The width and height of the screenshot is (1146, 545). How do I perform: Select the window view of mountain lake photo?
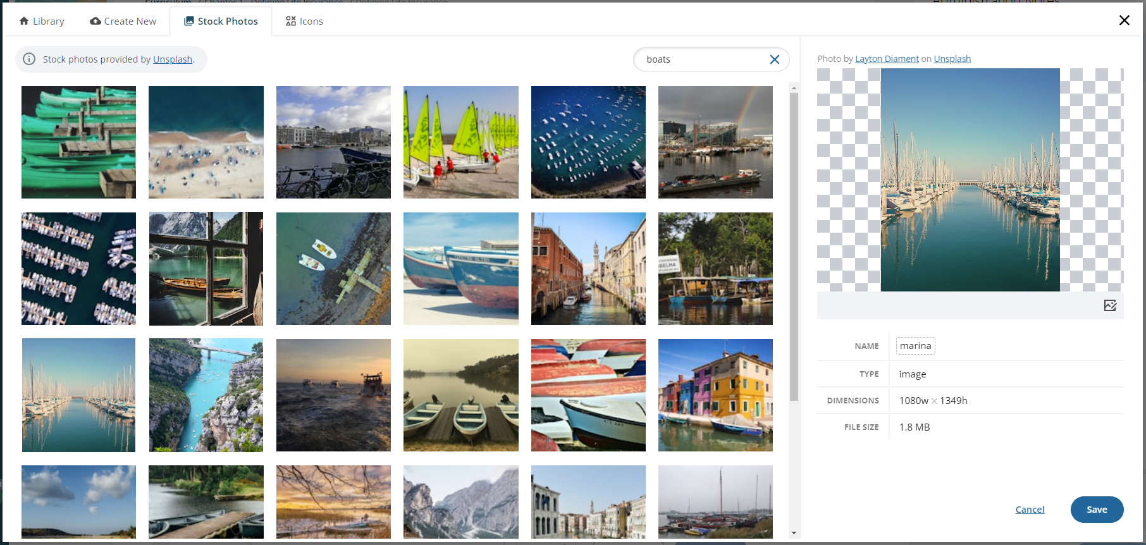tap(206, 269)
